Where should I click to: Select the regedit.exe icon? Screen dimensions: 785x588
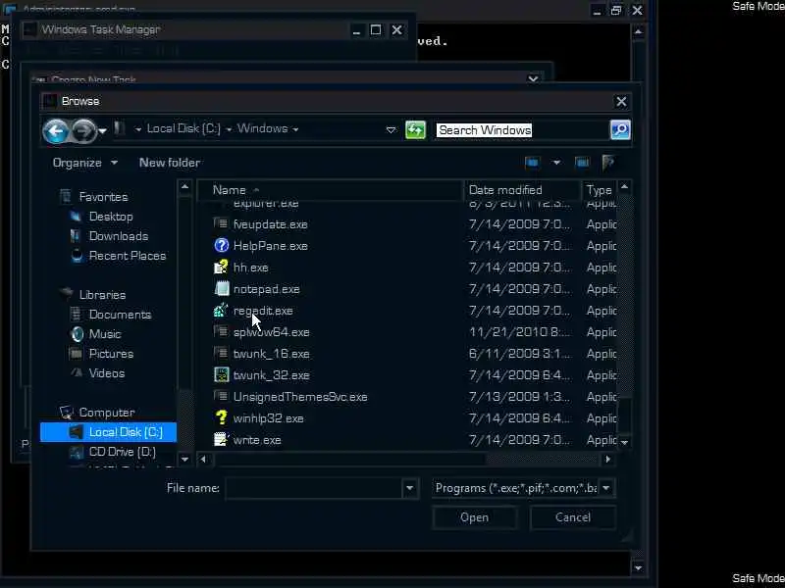(x=222, y=311)
